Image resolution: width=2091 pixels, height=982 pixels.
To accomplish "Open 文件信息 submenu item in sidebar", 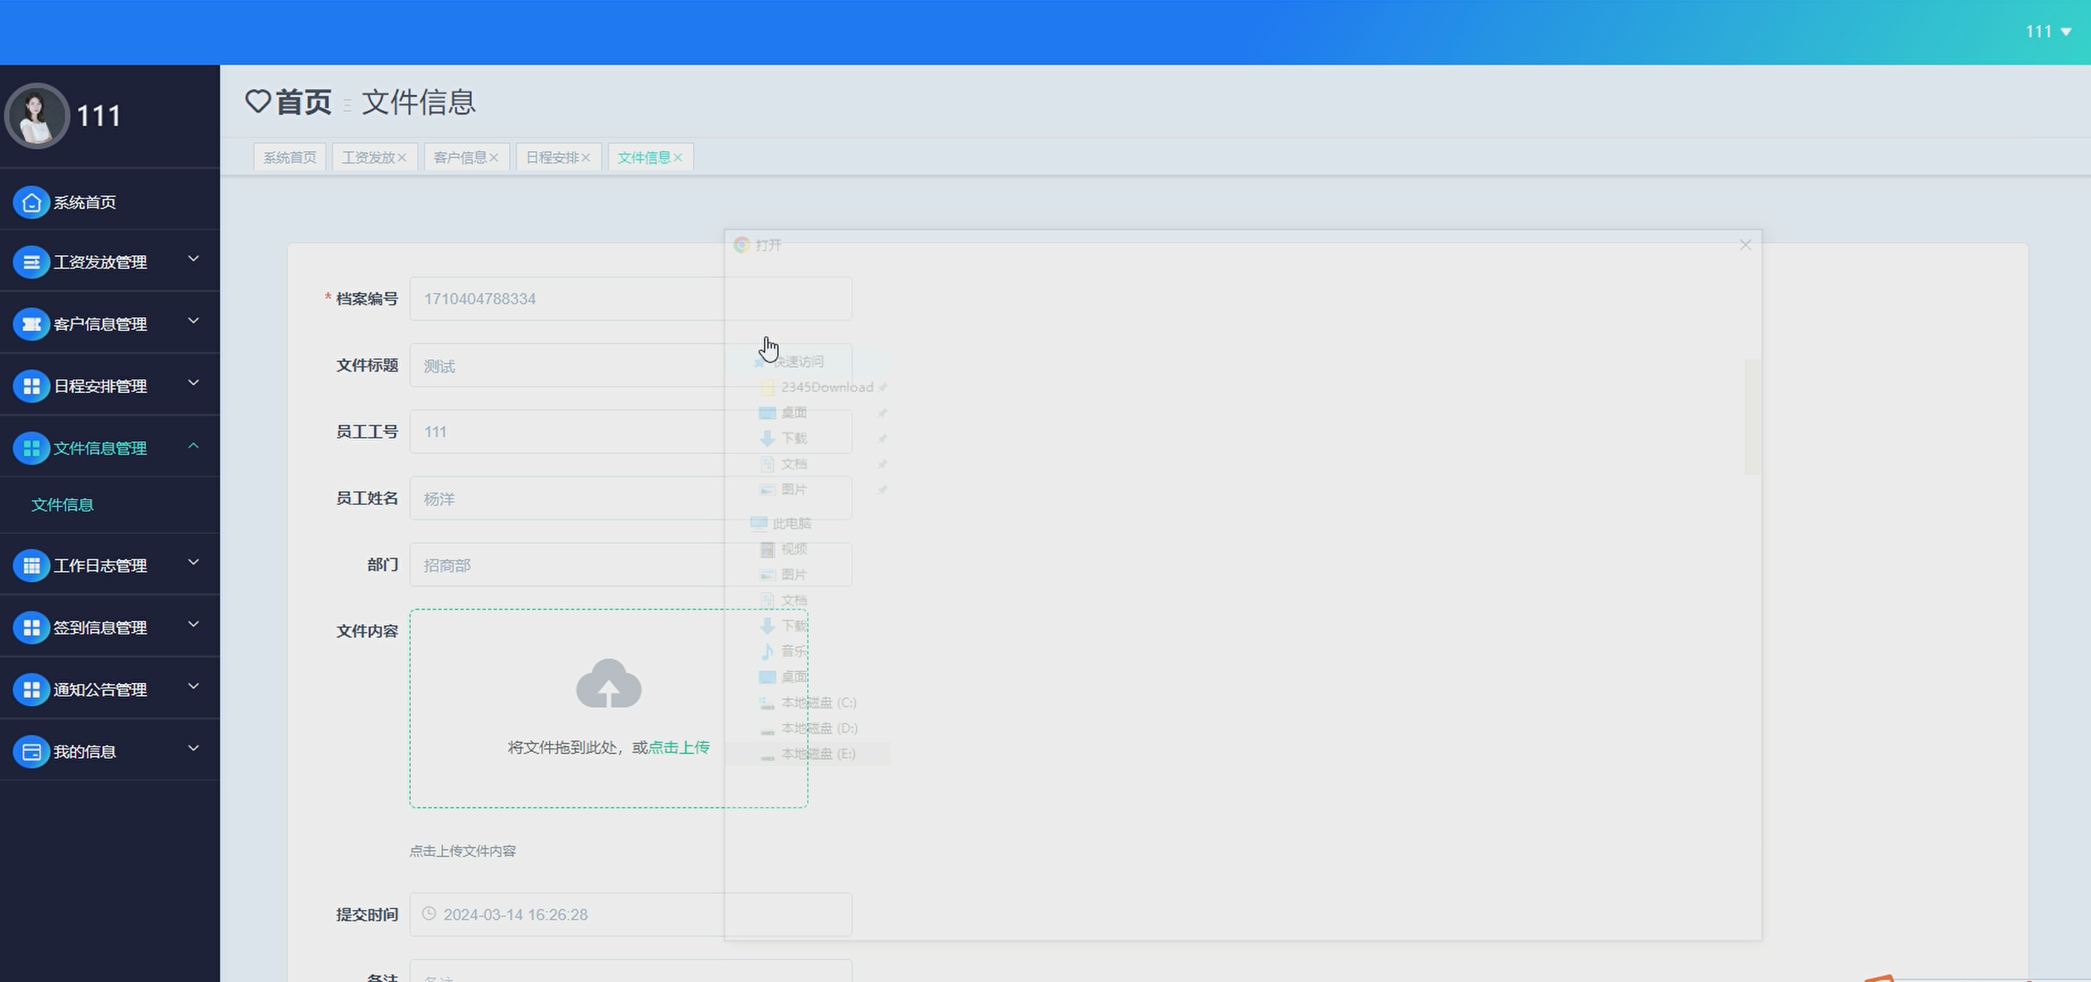I will (62, 505).
